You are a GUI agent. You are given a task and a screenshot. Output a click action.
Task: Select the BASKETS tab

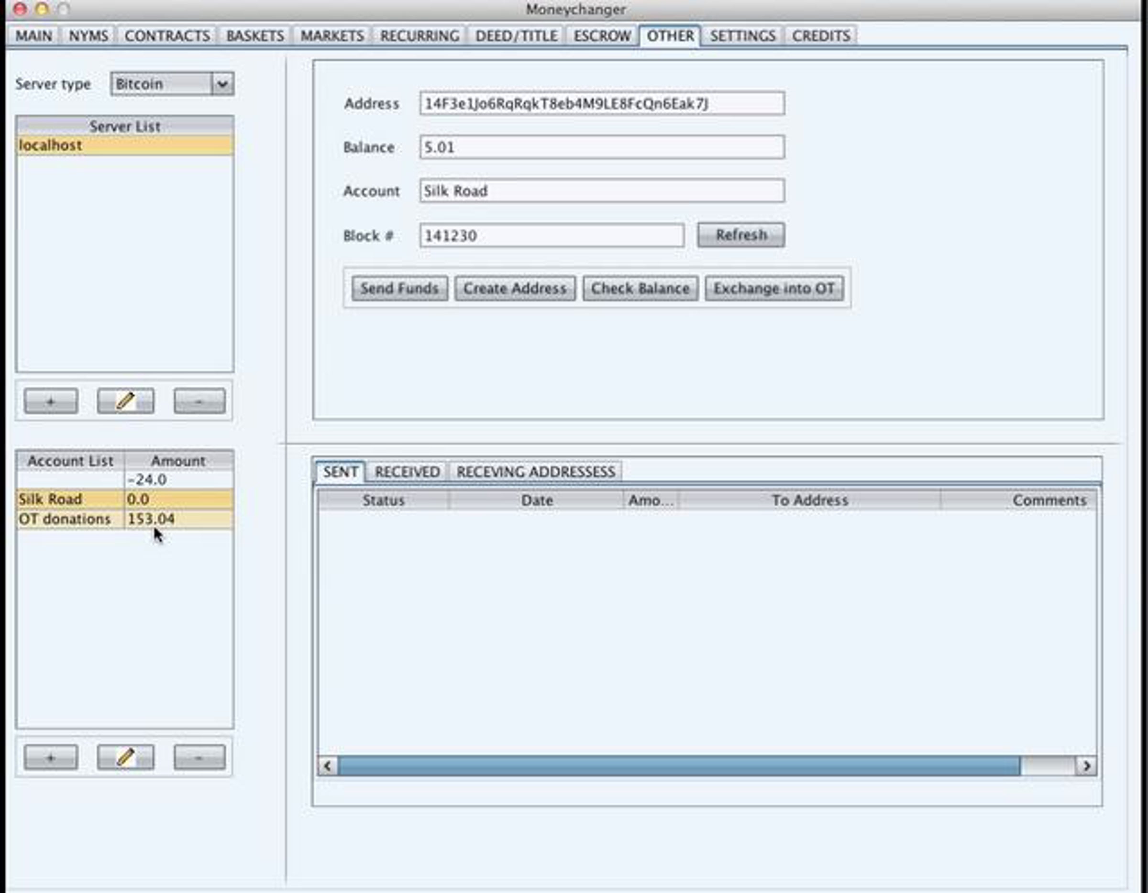click(255, 36)
